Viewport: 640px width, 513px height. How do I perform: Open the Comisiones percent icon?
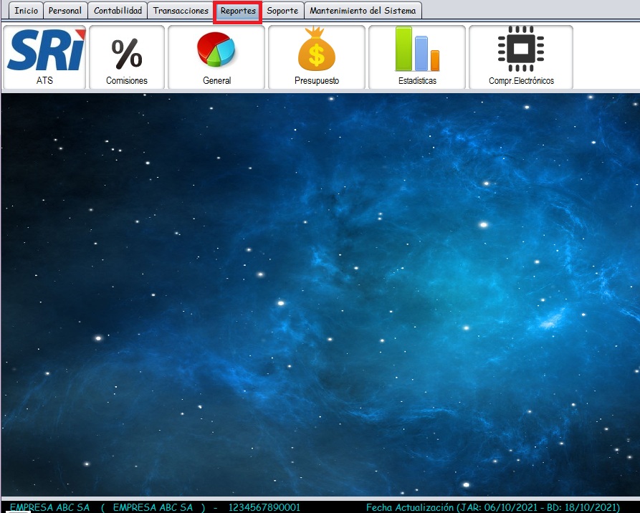(127, 52)
